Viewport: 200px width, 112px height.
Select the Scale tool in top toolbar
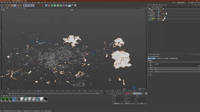click(x=12, y=6)
